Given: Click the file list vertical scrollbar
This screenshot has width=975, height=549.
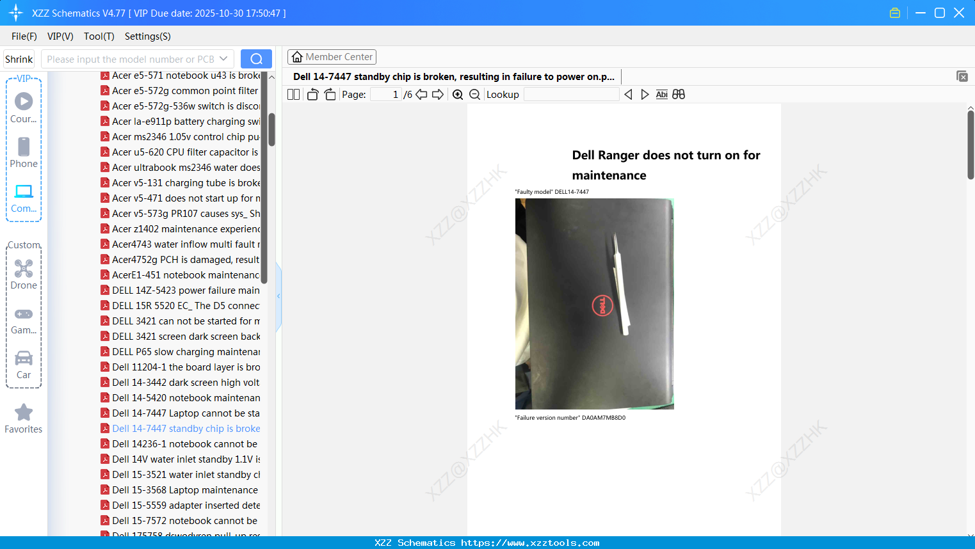Looking at the screenshot, I should coord(271,130).
